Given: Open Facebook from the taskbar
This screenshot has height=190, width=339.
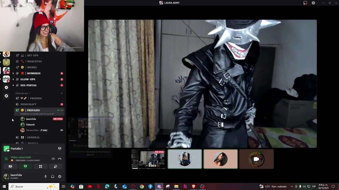Looking at the screenshot, I should pos(150,187).
